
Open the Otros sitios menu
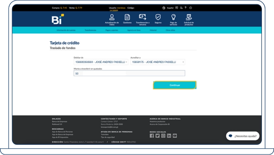(170, 30)
